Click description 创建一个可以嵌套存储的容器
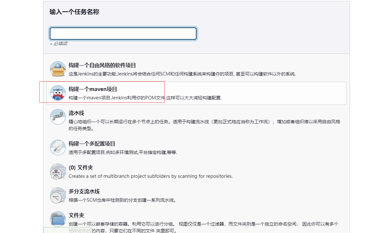This screenshot has width=384, height=233. [204, 227]
